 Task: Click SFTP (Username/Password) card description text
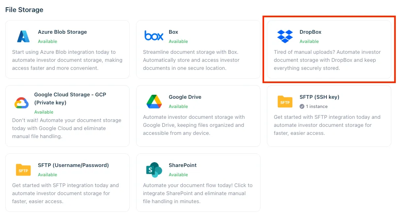(x=65, y=193)
